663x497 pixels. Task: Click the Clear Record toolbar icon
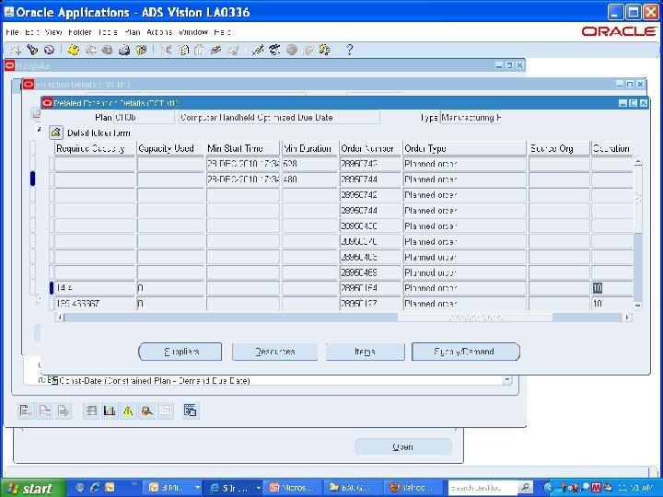pyautogui.click(x=216, y=51)
